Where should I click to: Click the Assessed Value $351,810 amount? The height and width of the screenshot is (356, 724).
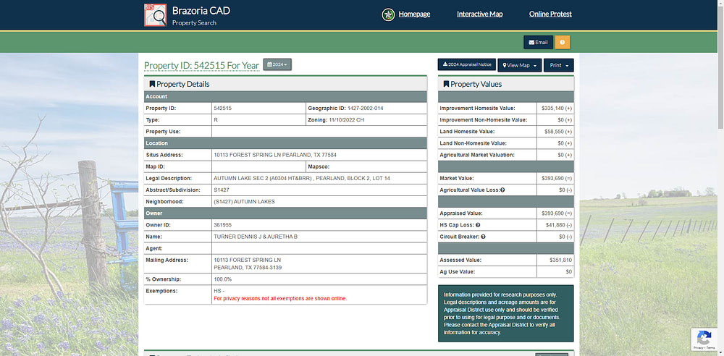560,260
